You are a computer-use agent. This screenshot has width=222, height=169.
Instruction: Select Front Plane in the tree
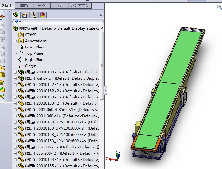pyautogui.click(x=32, y=47)
